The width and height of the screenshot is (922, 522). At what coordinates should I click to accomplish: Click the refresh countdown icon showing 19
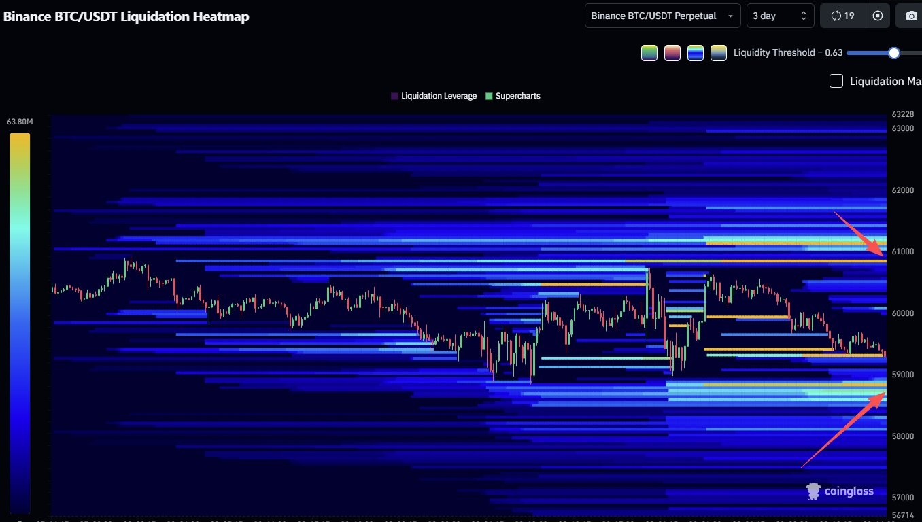842,16
